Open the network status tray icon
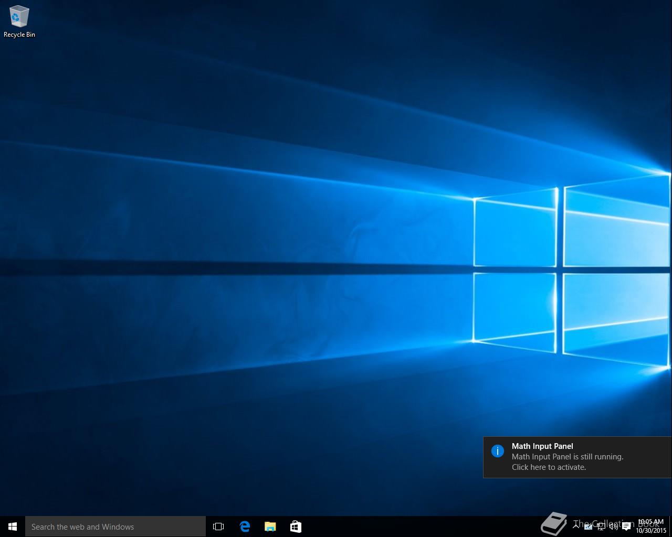This screenshot has height=537, width=672. [x=601, y=527]
